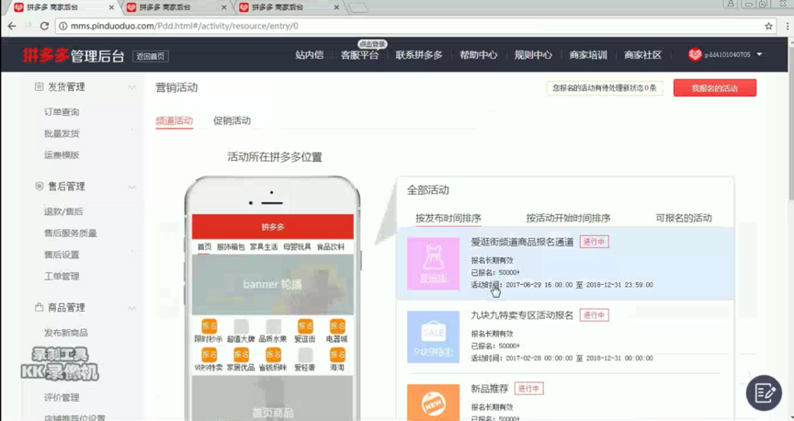
Task: Open account dropdown next to p444101040705
Action: pos(759,54)
